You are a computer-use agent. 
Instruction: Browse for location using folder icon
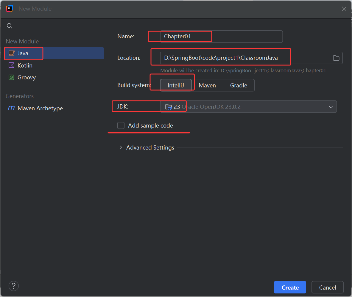coord(336,58)
